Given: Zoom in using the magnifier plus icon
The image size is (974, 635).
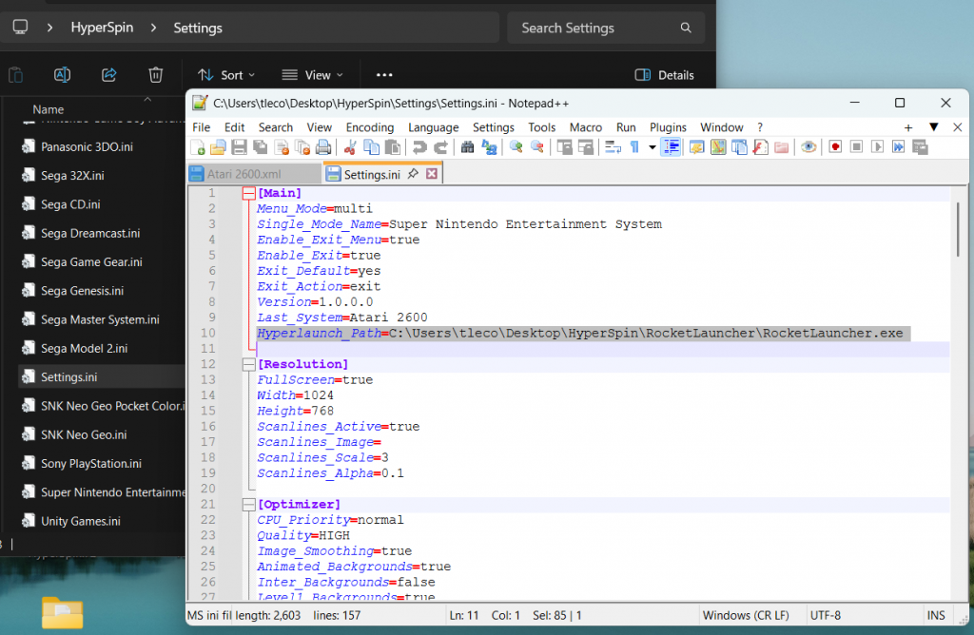Looking at the screenshot, I should (x=516, y=147).
